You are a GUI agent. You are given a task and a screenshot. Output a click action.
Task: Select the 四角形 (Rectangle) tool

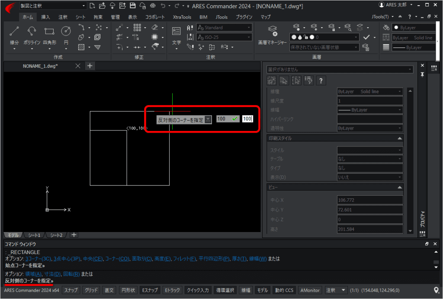[49, 35]
